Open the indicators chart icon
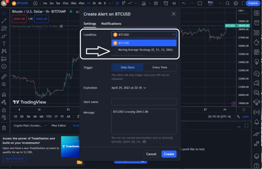This screenshot has height=169, width=262. point(144,3)
